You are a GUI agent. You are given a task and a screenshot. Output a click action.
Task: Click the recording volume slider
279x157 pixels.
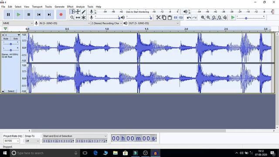point(107,17)
